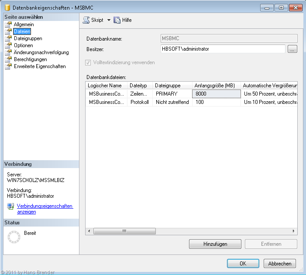Open Verbindungseigenschaften anzeigen link
306x275 pixels.
click(45, 209)
